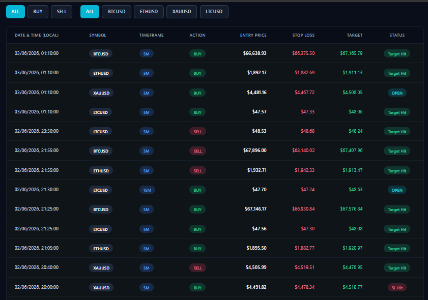Click the BTCUSD badge at entry $66,638.93
428x300 pixels.
(101, 54)
